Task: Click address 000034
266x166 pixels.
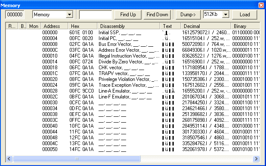Action: click(50, 108)
